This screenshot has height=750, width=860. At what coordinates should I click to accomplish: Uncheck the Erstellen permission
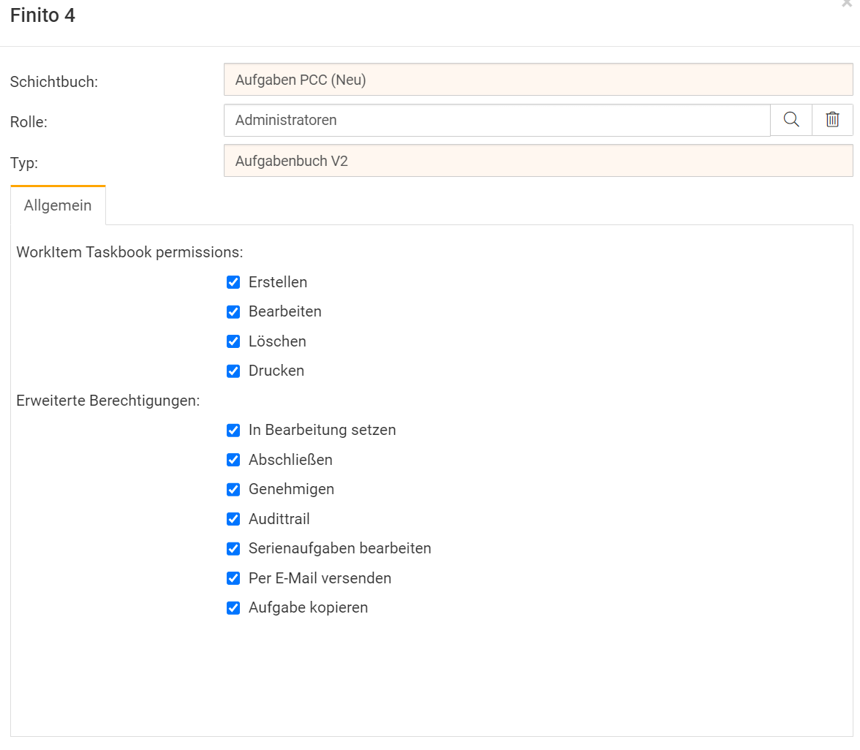click(x=233, y=282)
